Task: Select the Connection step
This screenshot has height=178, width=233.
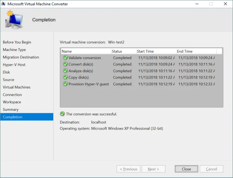Action: pos(12,94)
